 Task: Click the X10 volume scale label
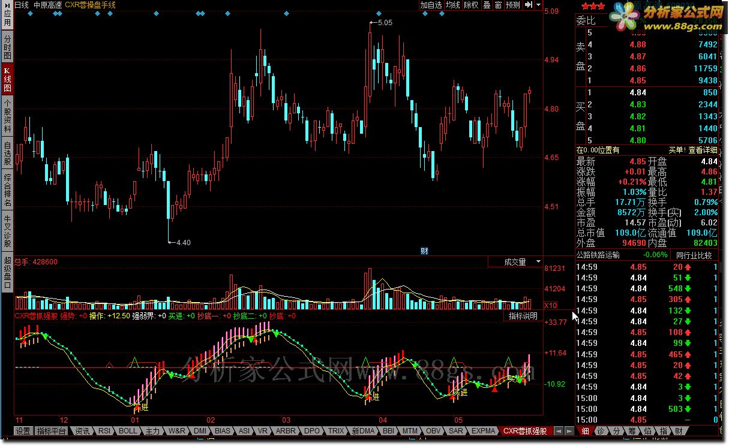(x=551, y=305)
